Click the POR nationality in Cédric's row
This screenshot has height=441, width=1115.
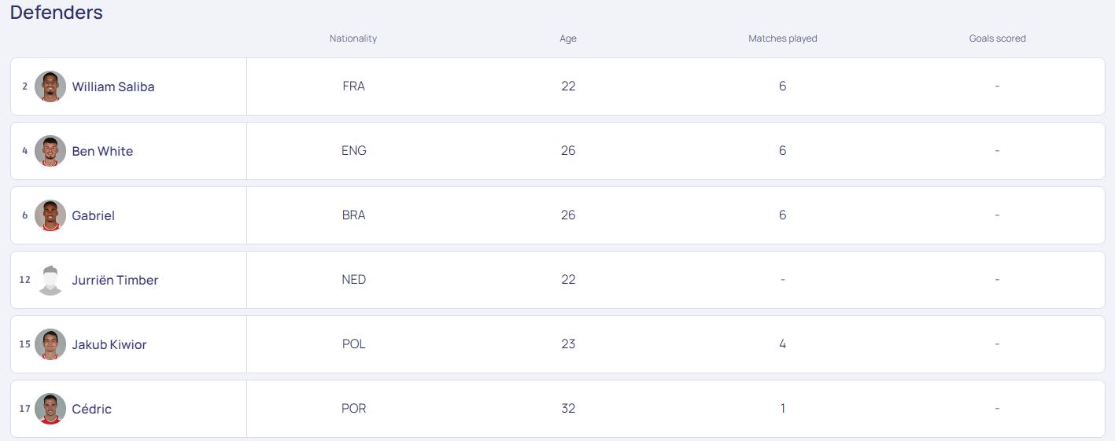tap(354, 409)
